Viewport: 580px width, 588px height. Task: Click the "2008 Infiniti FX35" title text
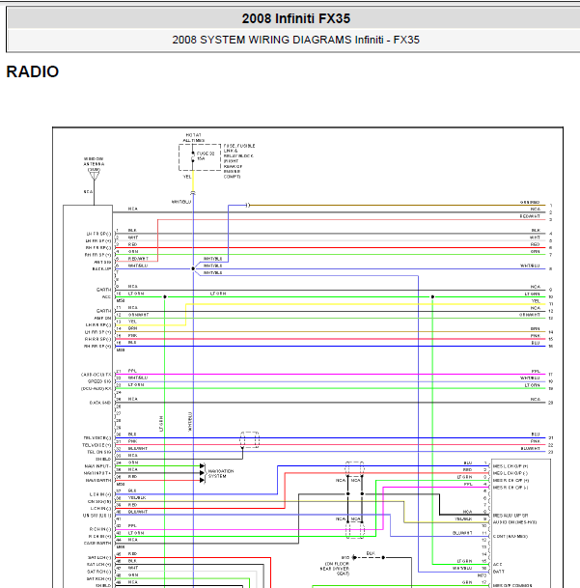pos(296,18)
